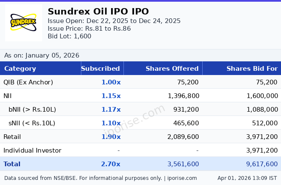Click the Shares Offered column header
Viewport: 281px width, 185px height.
(172, 69)
